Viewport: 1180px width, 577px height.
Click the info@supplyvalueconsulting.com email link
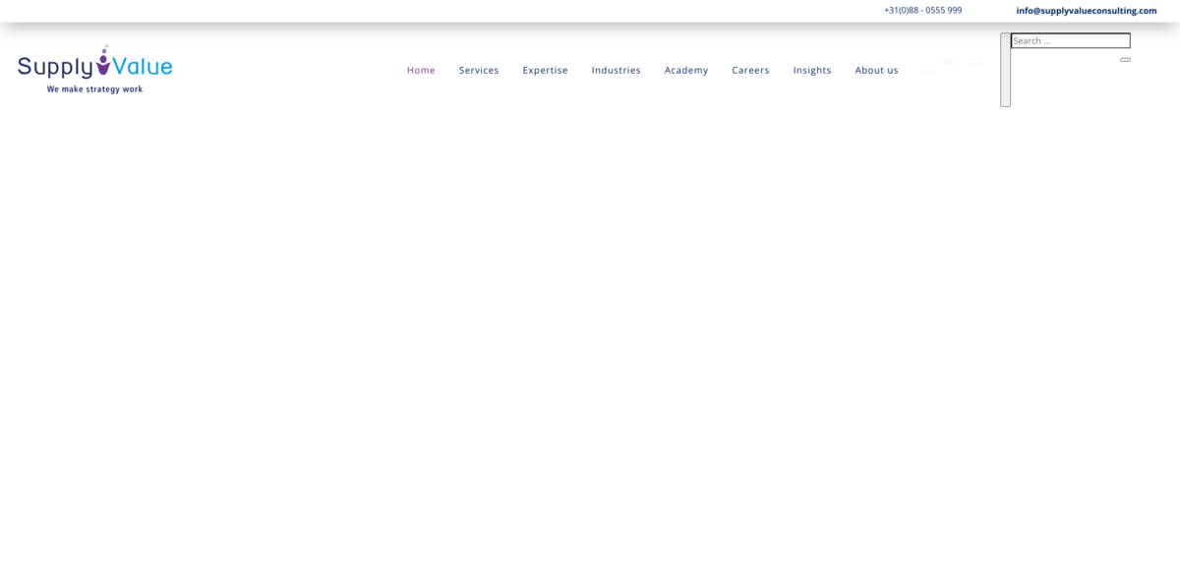1086,11
